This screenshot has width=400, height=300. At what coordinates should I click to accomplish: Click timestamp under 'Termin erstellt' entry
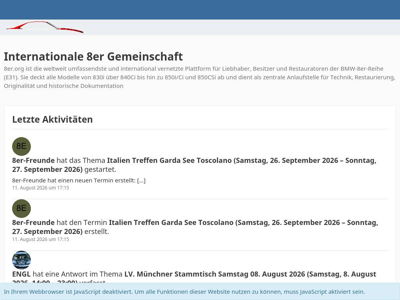(x=41, y=239)
